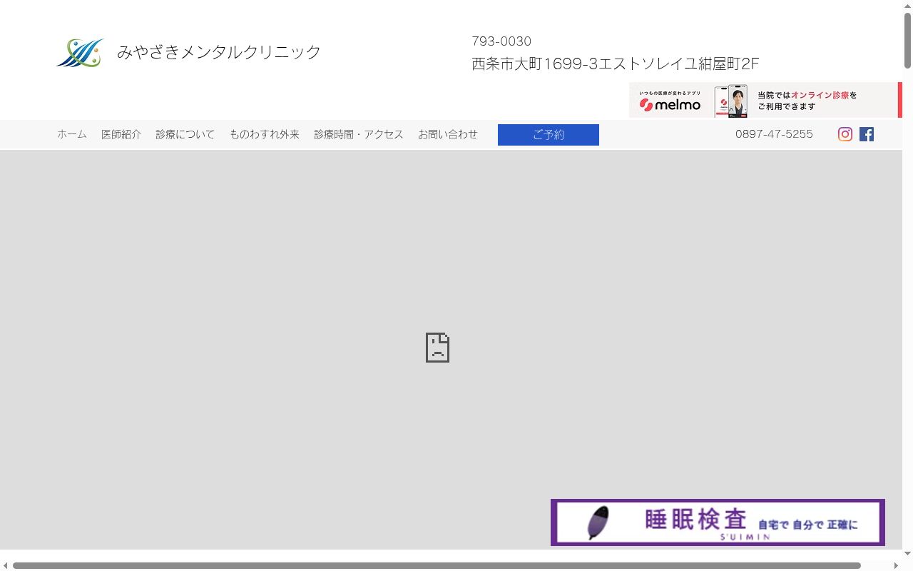Click the みやざきメンタルクリニック site title
The width and height of the screenshot is (913, 571).
tap(219, 52)
